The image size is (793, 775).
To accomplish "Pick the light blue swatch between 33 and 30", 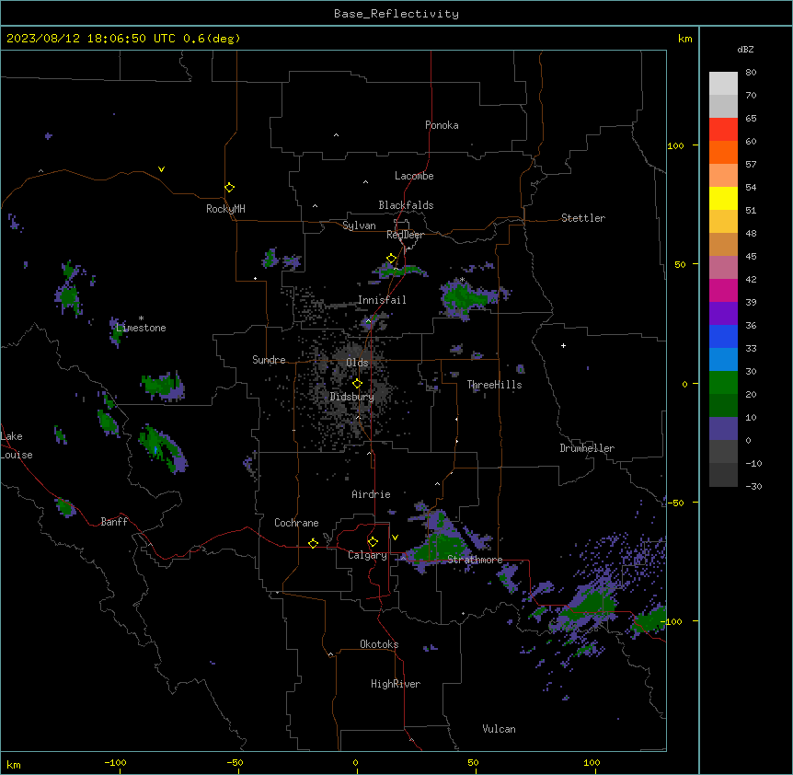I will (723, 360).
